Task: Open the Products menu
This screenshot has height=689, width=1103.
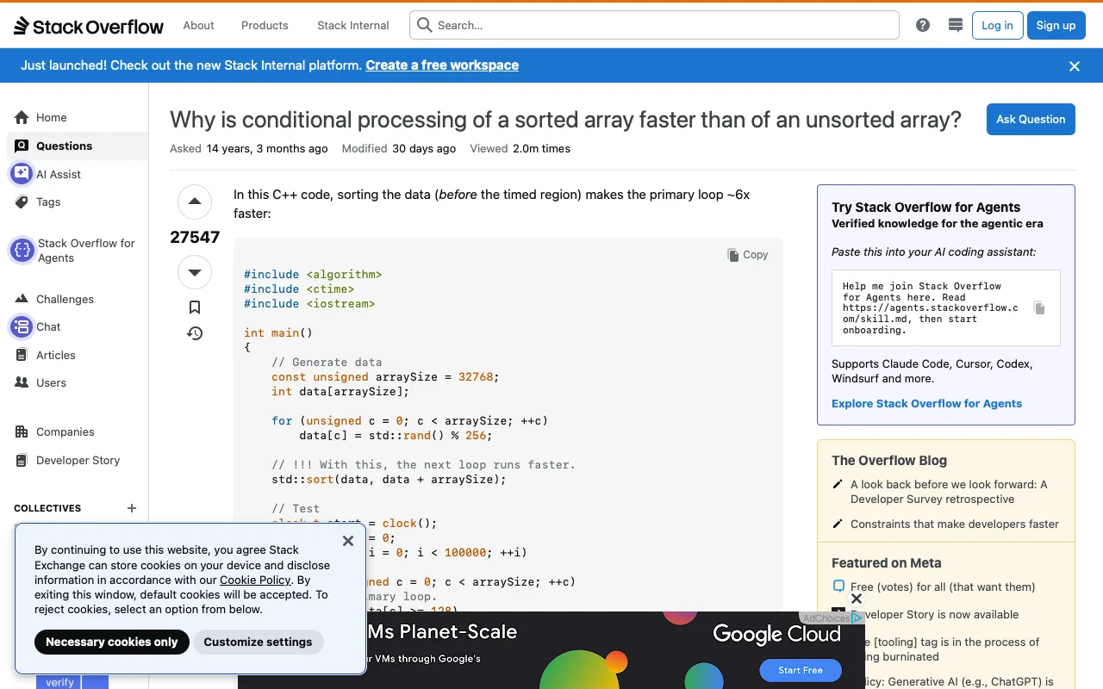Action: (x=265, y=25)
